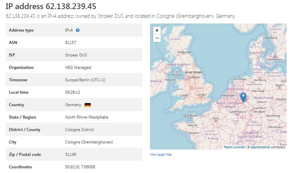Click Report a problem on the map
This screenshot has height=174, width=294.
click(234, 147)
